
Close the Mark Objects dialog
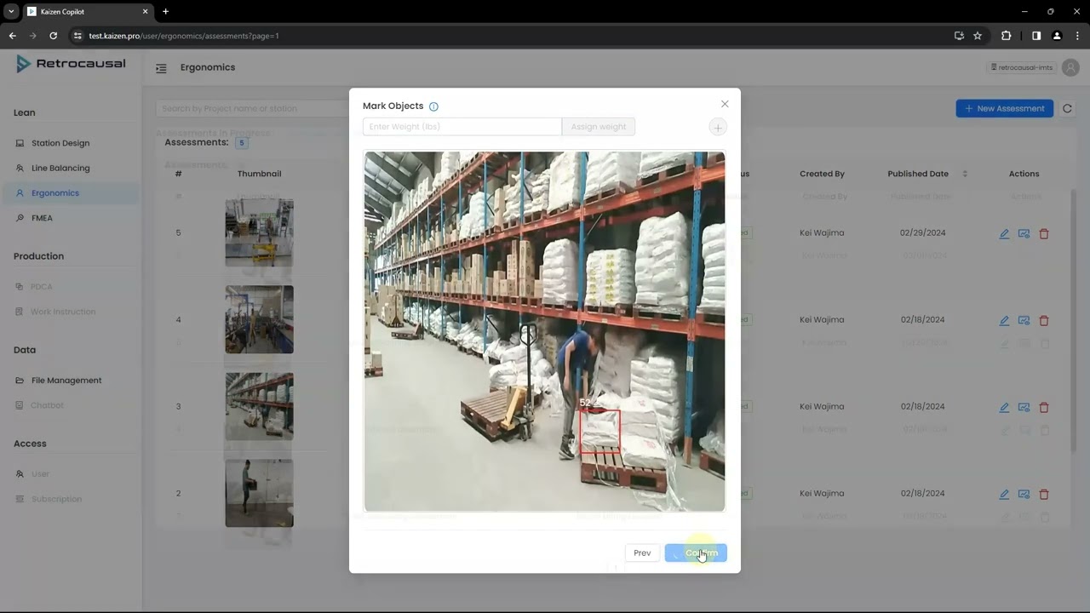[x=725, y=104]
